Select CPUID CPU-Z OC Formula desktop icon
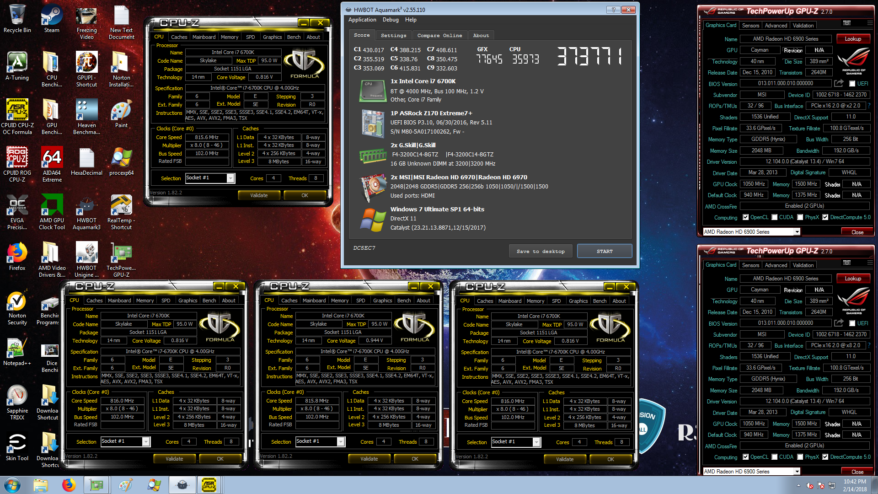This screenshot has height=494, width=878. coord(17,116)
